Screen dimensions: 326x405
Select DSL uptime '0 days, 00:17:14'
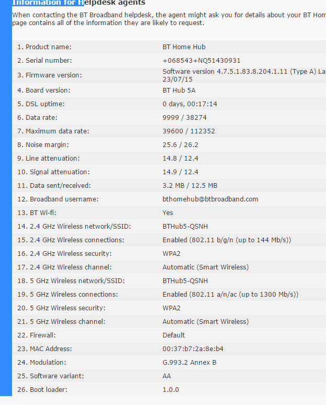[x=190, y=104]
